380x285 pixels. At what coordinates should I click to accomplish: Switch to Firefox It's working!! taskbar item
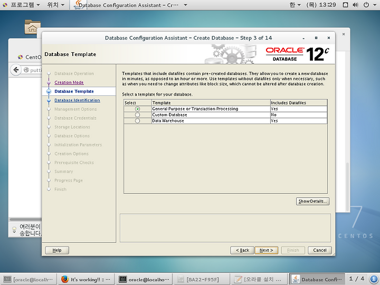(x=86, y=279)
